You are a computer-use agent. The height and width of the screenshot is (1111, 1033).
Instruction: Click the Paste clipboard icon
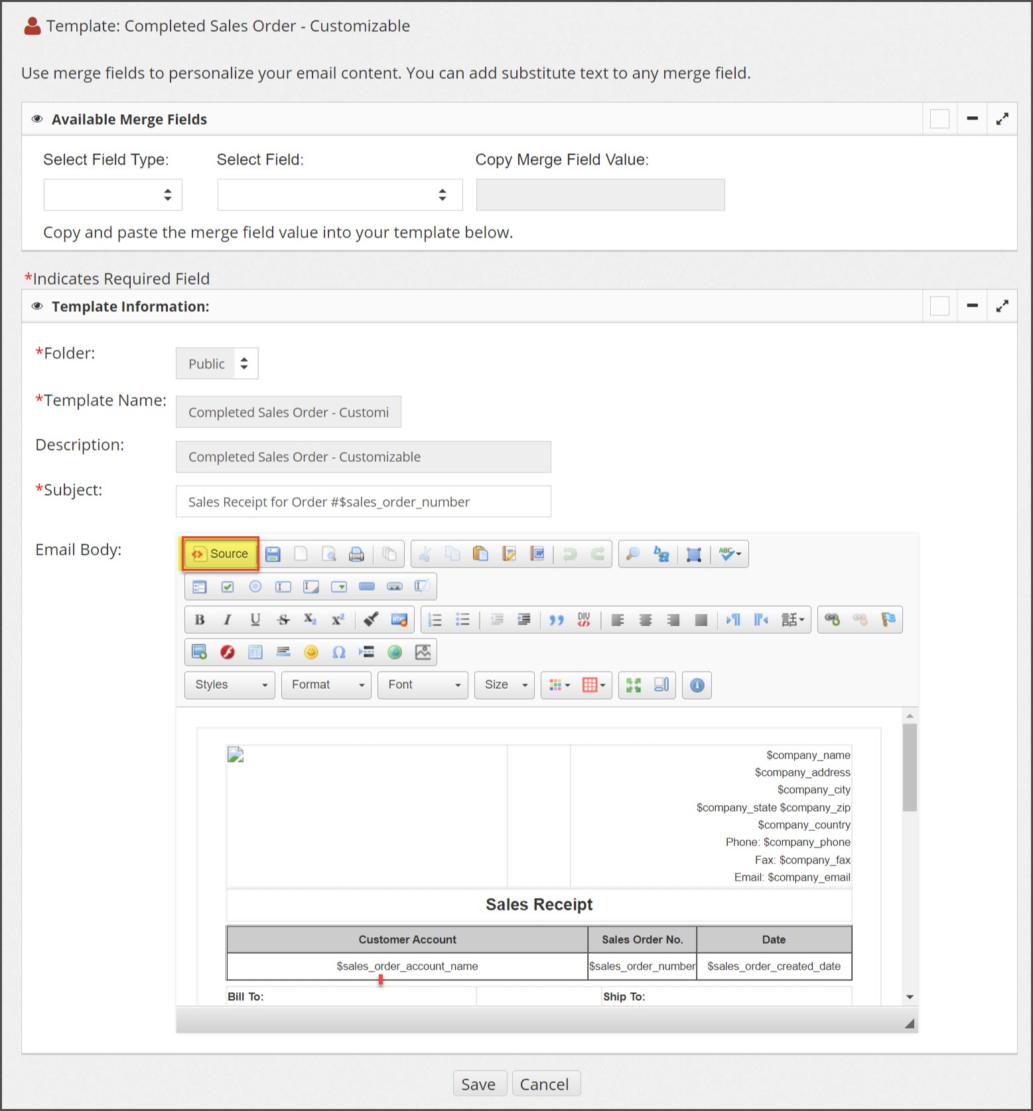point(481,554)
